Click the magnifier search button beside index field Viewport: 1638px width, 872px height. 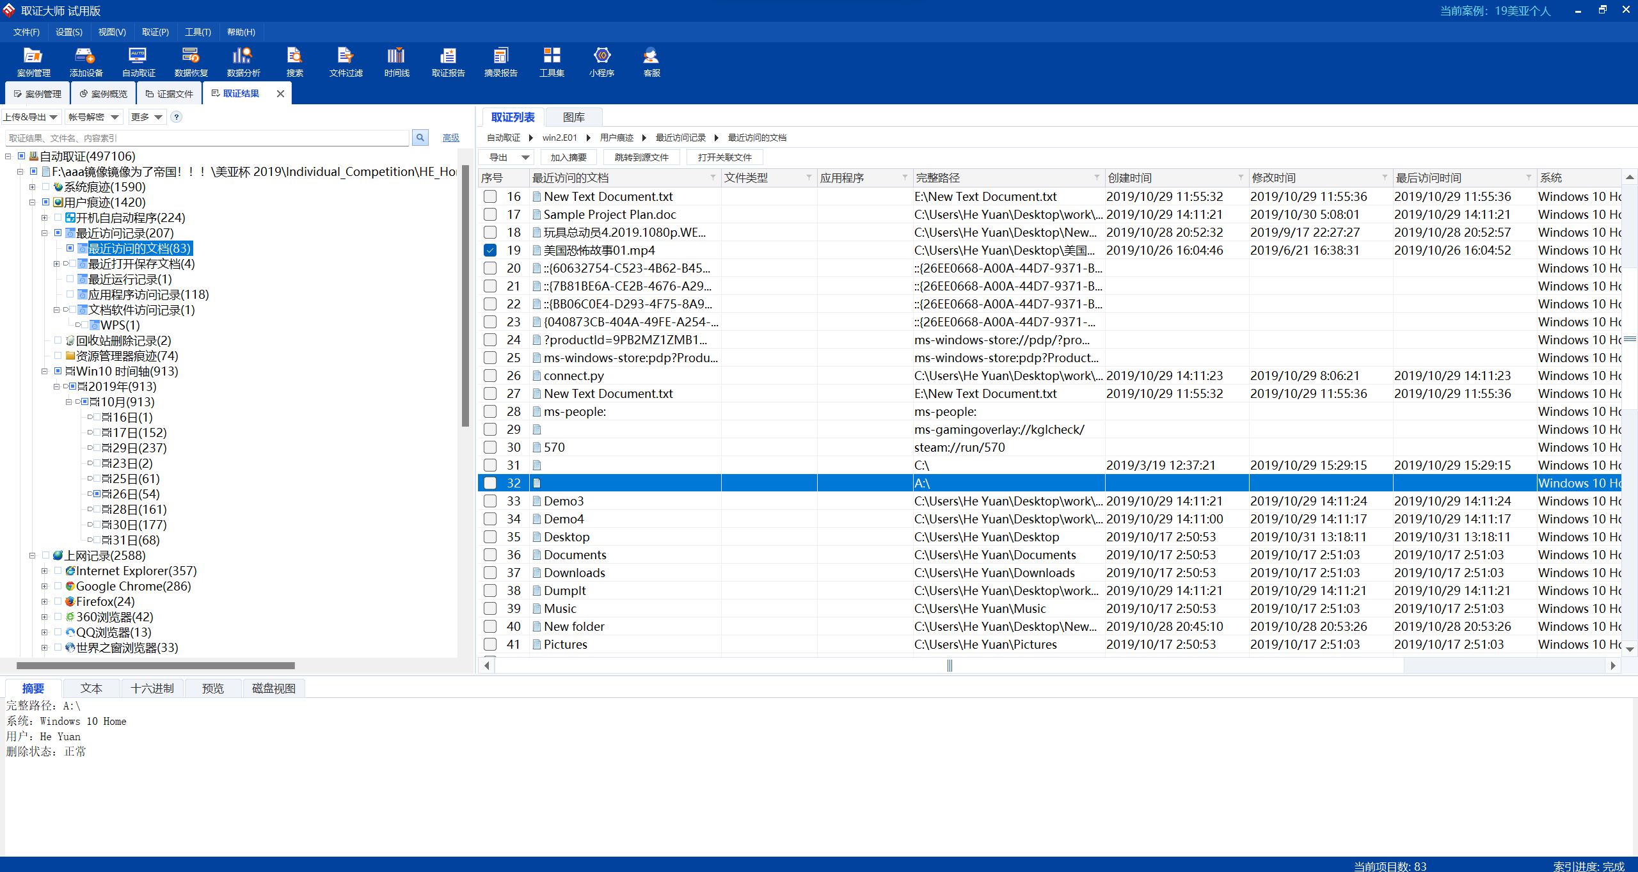tap(420, 138)
